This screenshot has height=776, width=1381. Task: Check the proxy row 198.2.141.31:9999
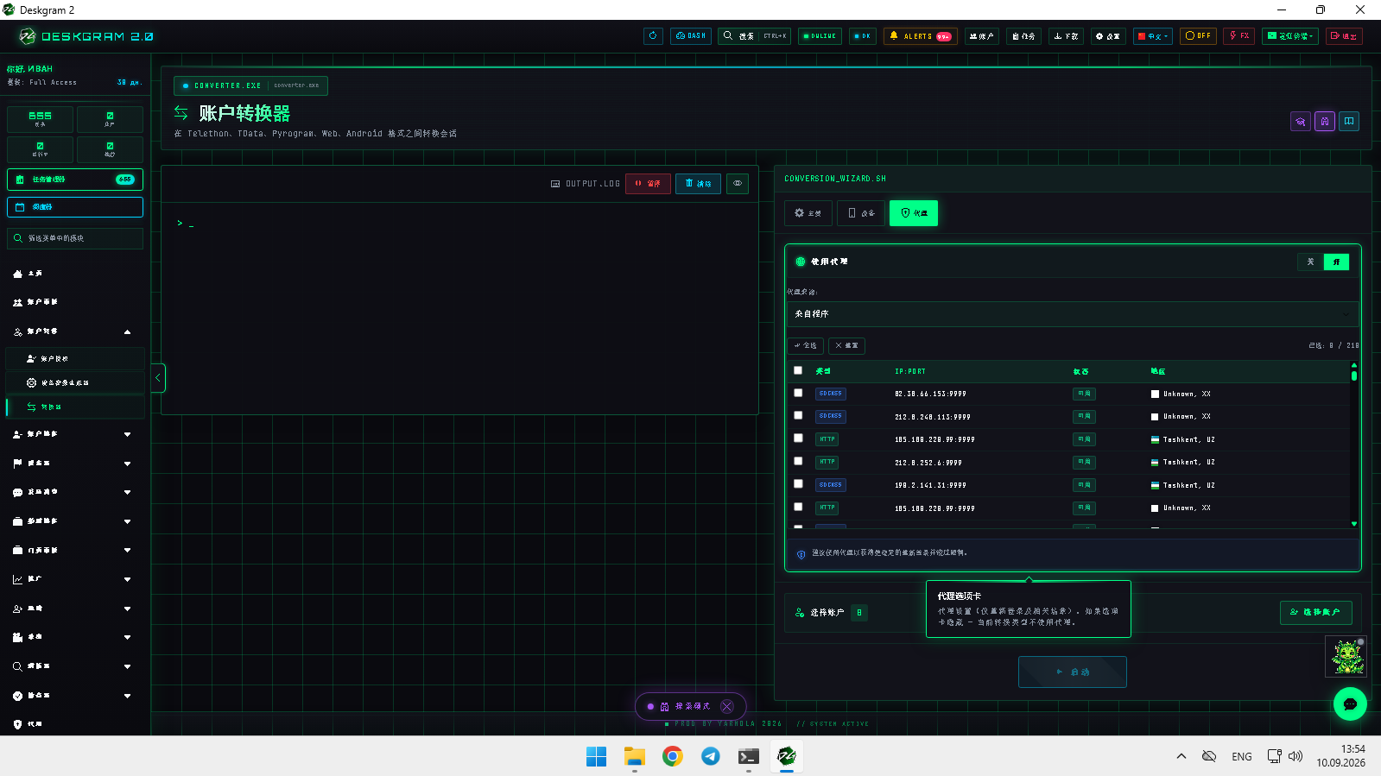[x=798, y=484]
